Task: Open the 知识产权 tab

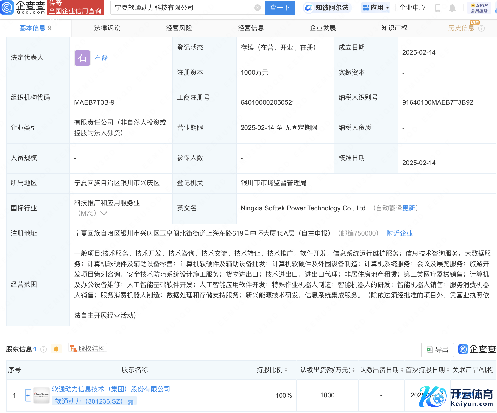Action: tap(394, 28)
